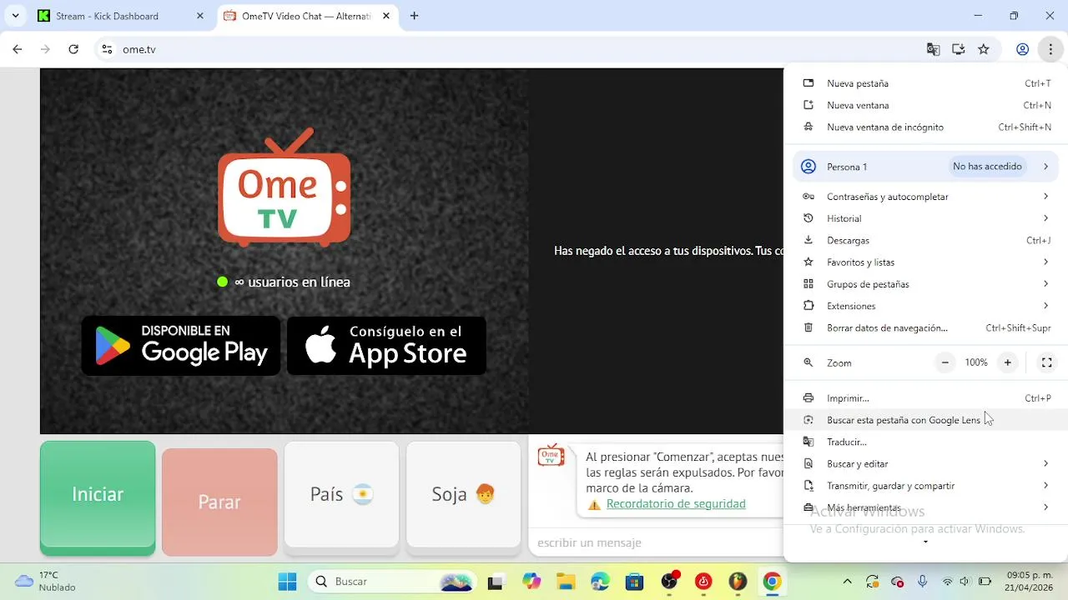Click the network icon in system tray
The image size is (1068, 600).
[947, 582]
